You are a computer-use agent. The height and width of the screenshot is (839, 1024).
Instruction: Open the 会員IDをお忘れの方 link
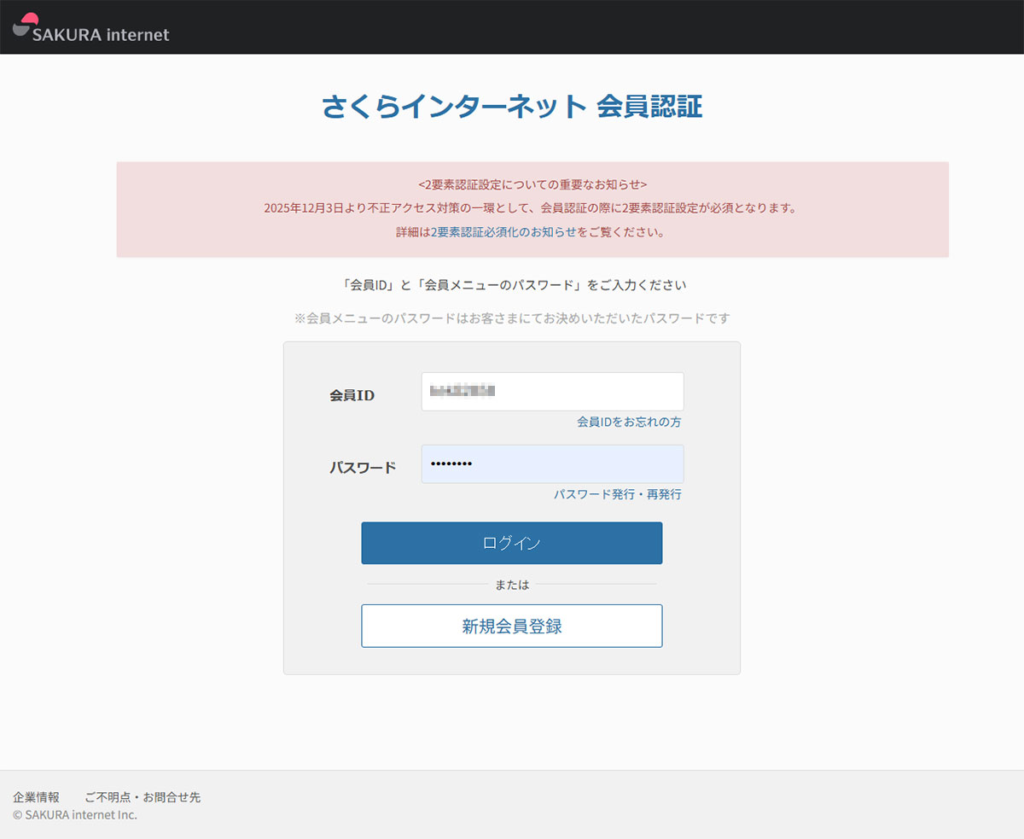pos(629,422)
